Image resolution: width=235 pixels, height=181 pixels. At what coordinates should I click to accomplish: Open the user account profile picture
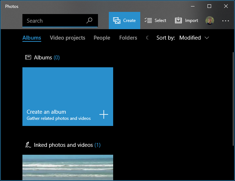[210, 21]
